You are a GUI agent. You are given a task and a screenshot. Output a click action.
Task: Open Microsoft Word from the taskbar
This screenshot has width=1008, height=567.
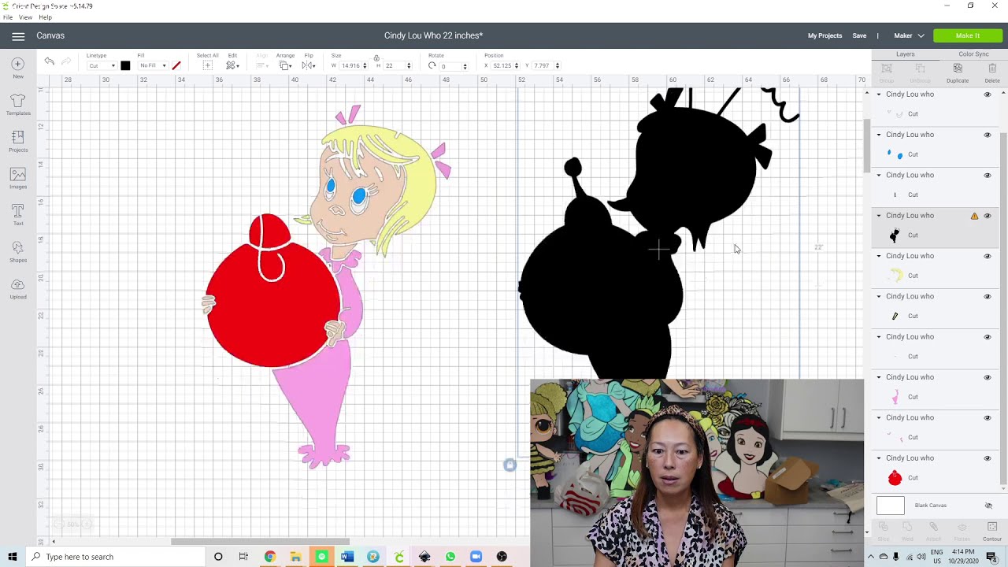[x=347, y=557]
